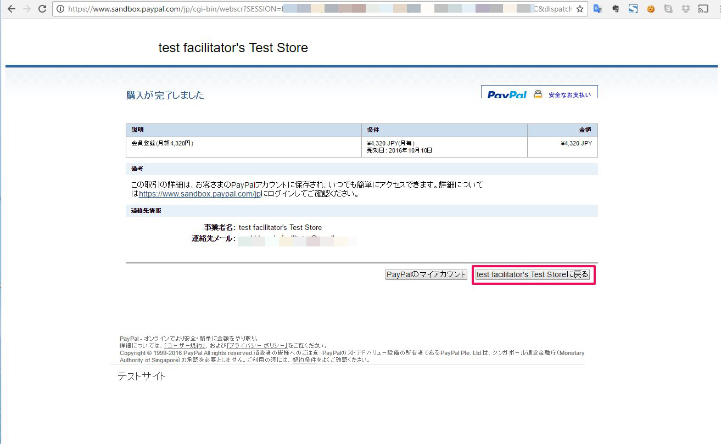Click the browser forward navigation arrow
The width and height of the screenshot is (721, 444).
pos(27,8)
